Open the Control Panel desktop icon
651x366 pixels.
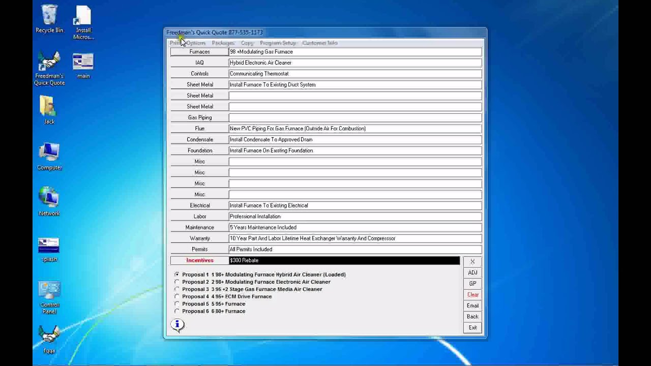click(x=49, y=297)
